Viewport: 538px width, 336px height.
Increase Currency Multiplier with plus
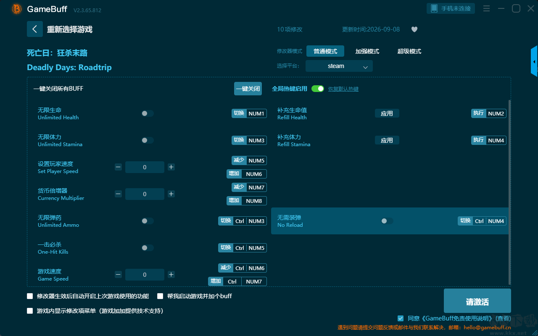tap(171, 194)
